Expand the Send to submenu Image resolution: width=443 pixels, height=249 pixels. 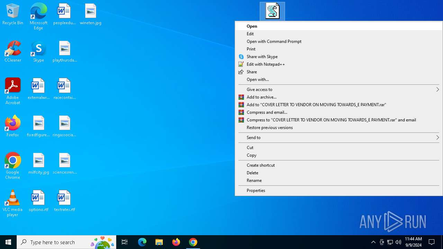click(x=339, y=138)
